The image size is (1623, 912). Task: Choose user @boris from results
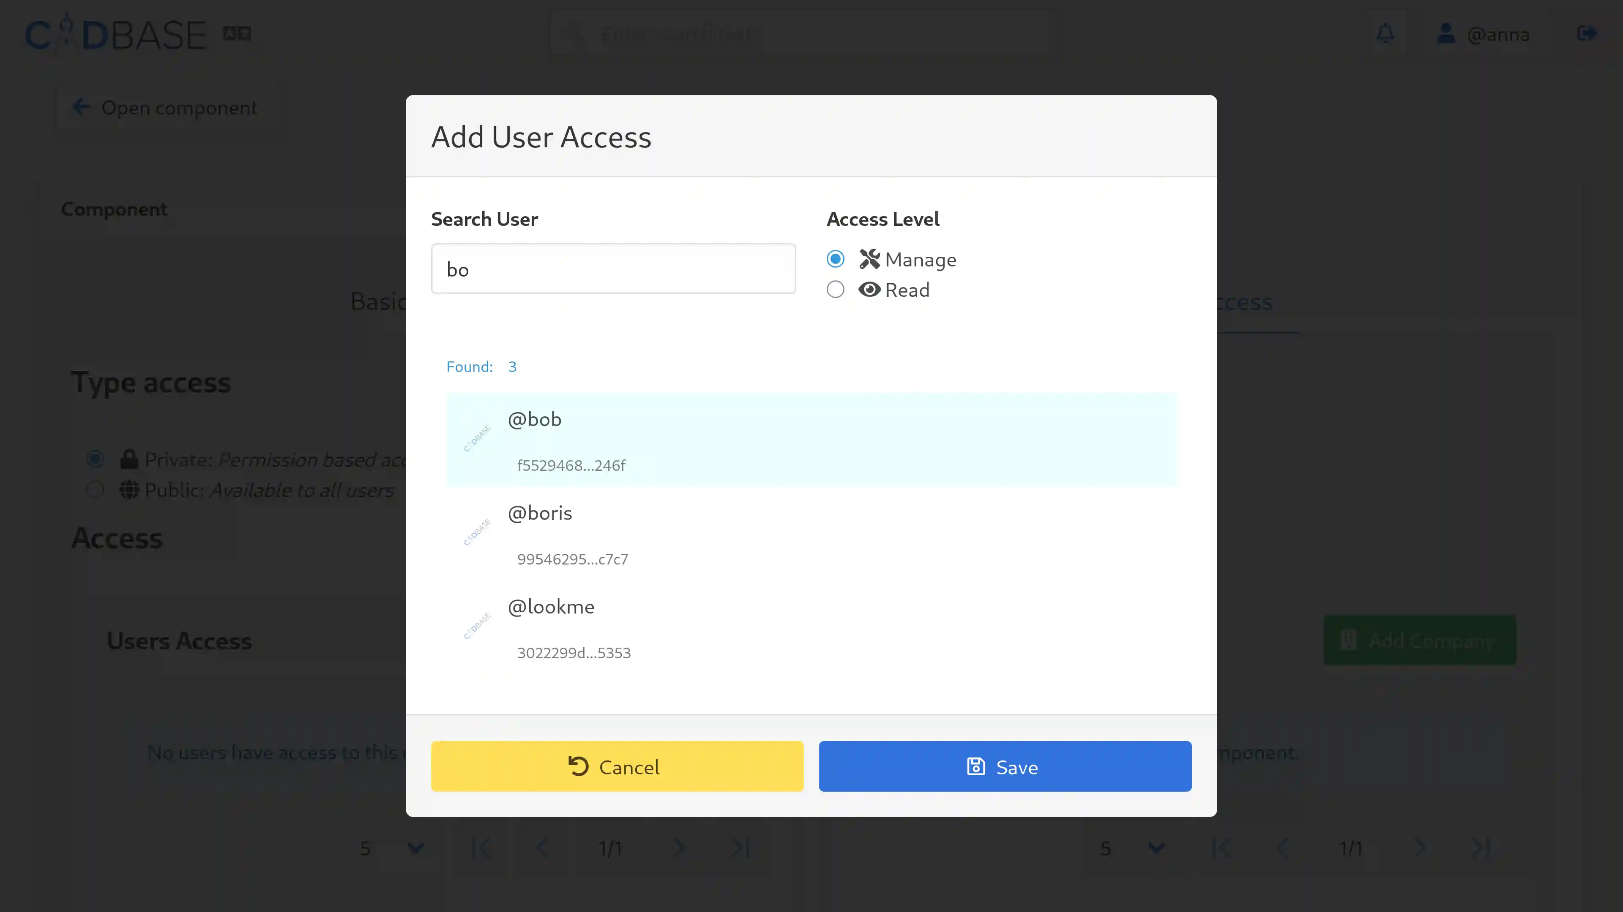click(x=811, y=533)
